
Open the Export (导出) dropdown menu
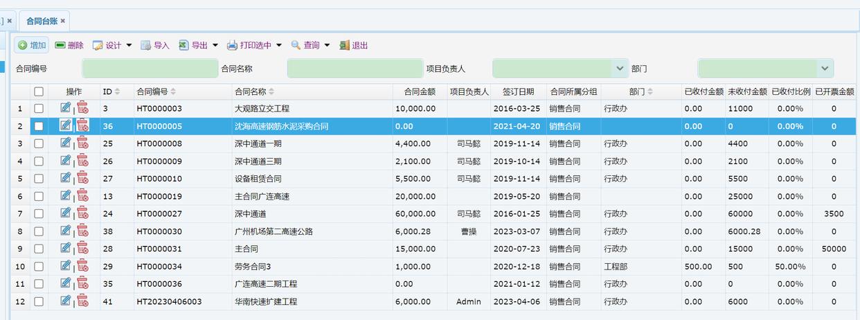point(215,46)
